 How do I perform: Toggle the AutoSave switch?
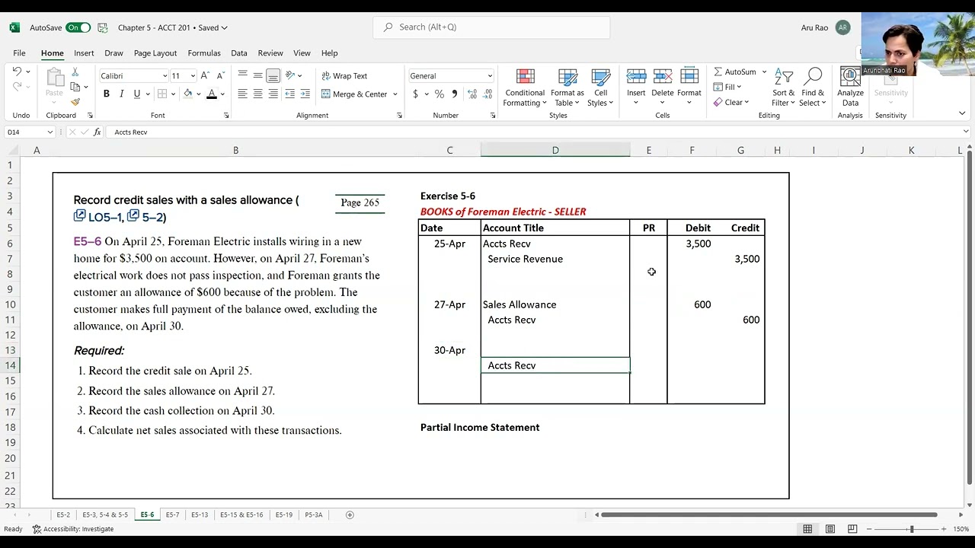click(x=78, y=27)
